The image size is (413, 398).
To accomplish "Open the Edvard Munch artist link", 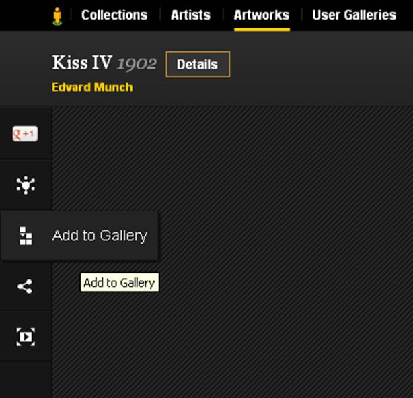I will click(x=92, y=88).
